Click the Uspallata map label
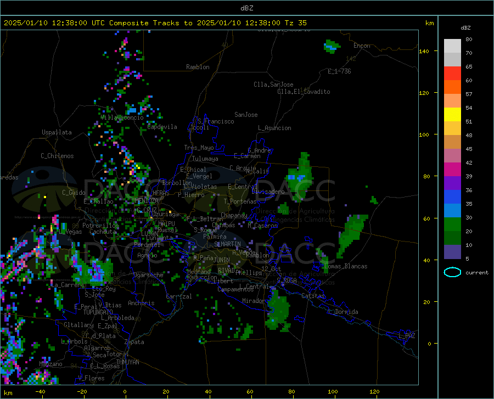494x399 pixels. (57, 132)
